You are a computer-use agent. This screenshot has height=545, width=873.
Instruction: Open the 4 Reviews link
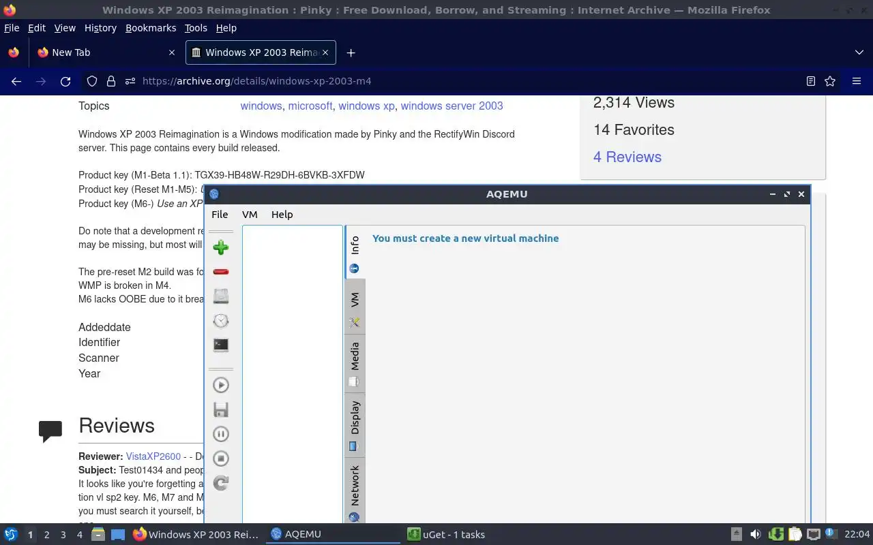[627, 157]
